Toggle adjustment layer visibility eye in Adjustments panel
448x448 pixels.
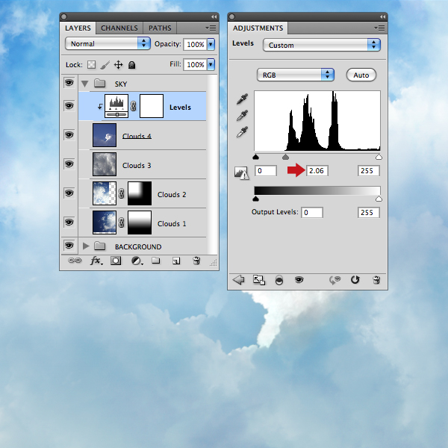[299, 280]
